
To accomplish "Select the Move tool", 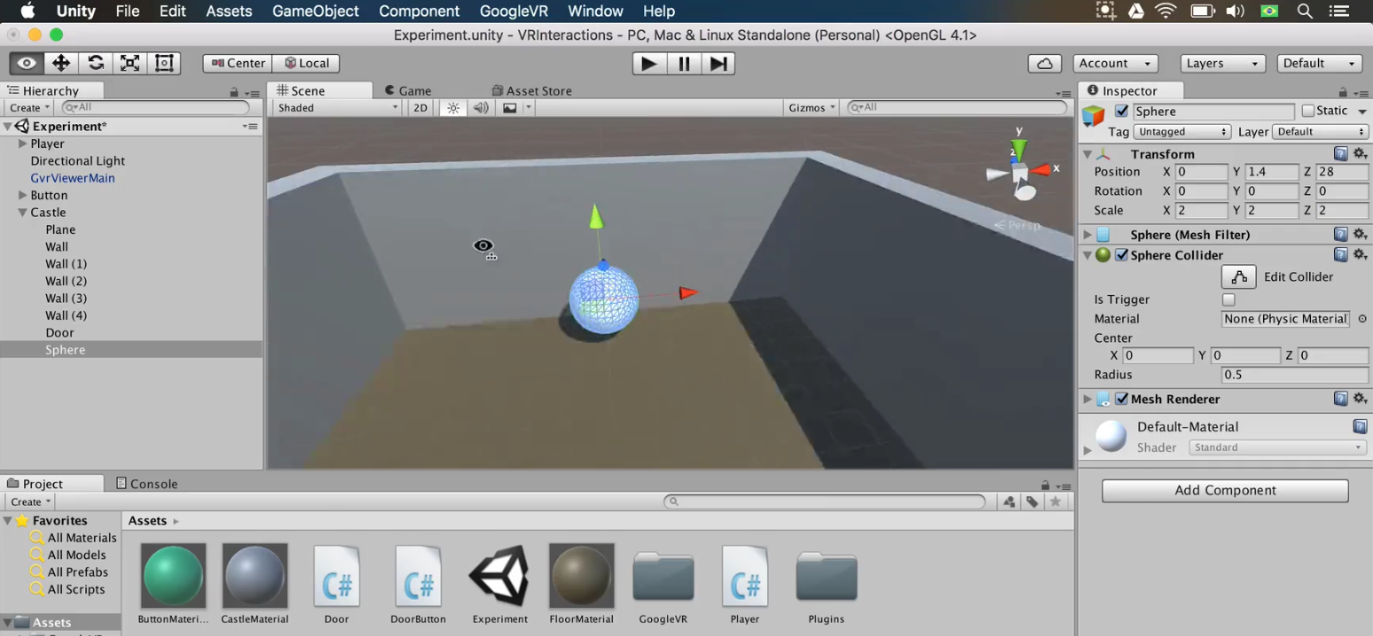I will tap(60, 63).
